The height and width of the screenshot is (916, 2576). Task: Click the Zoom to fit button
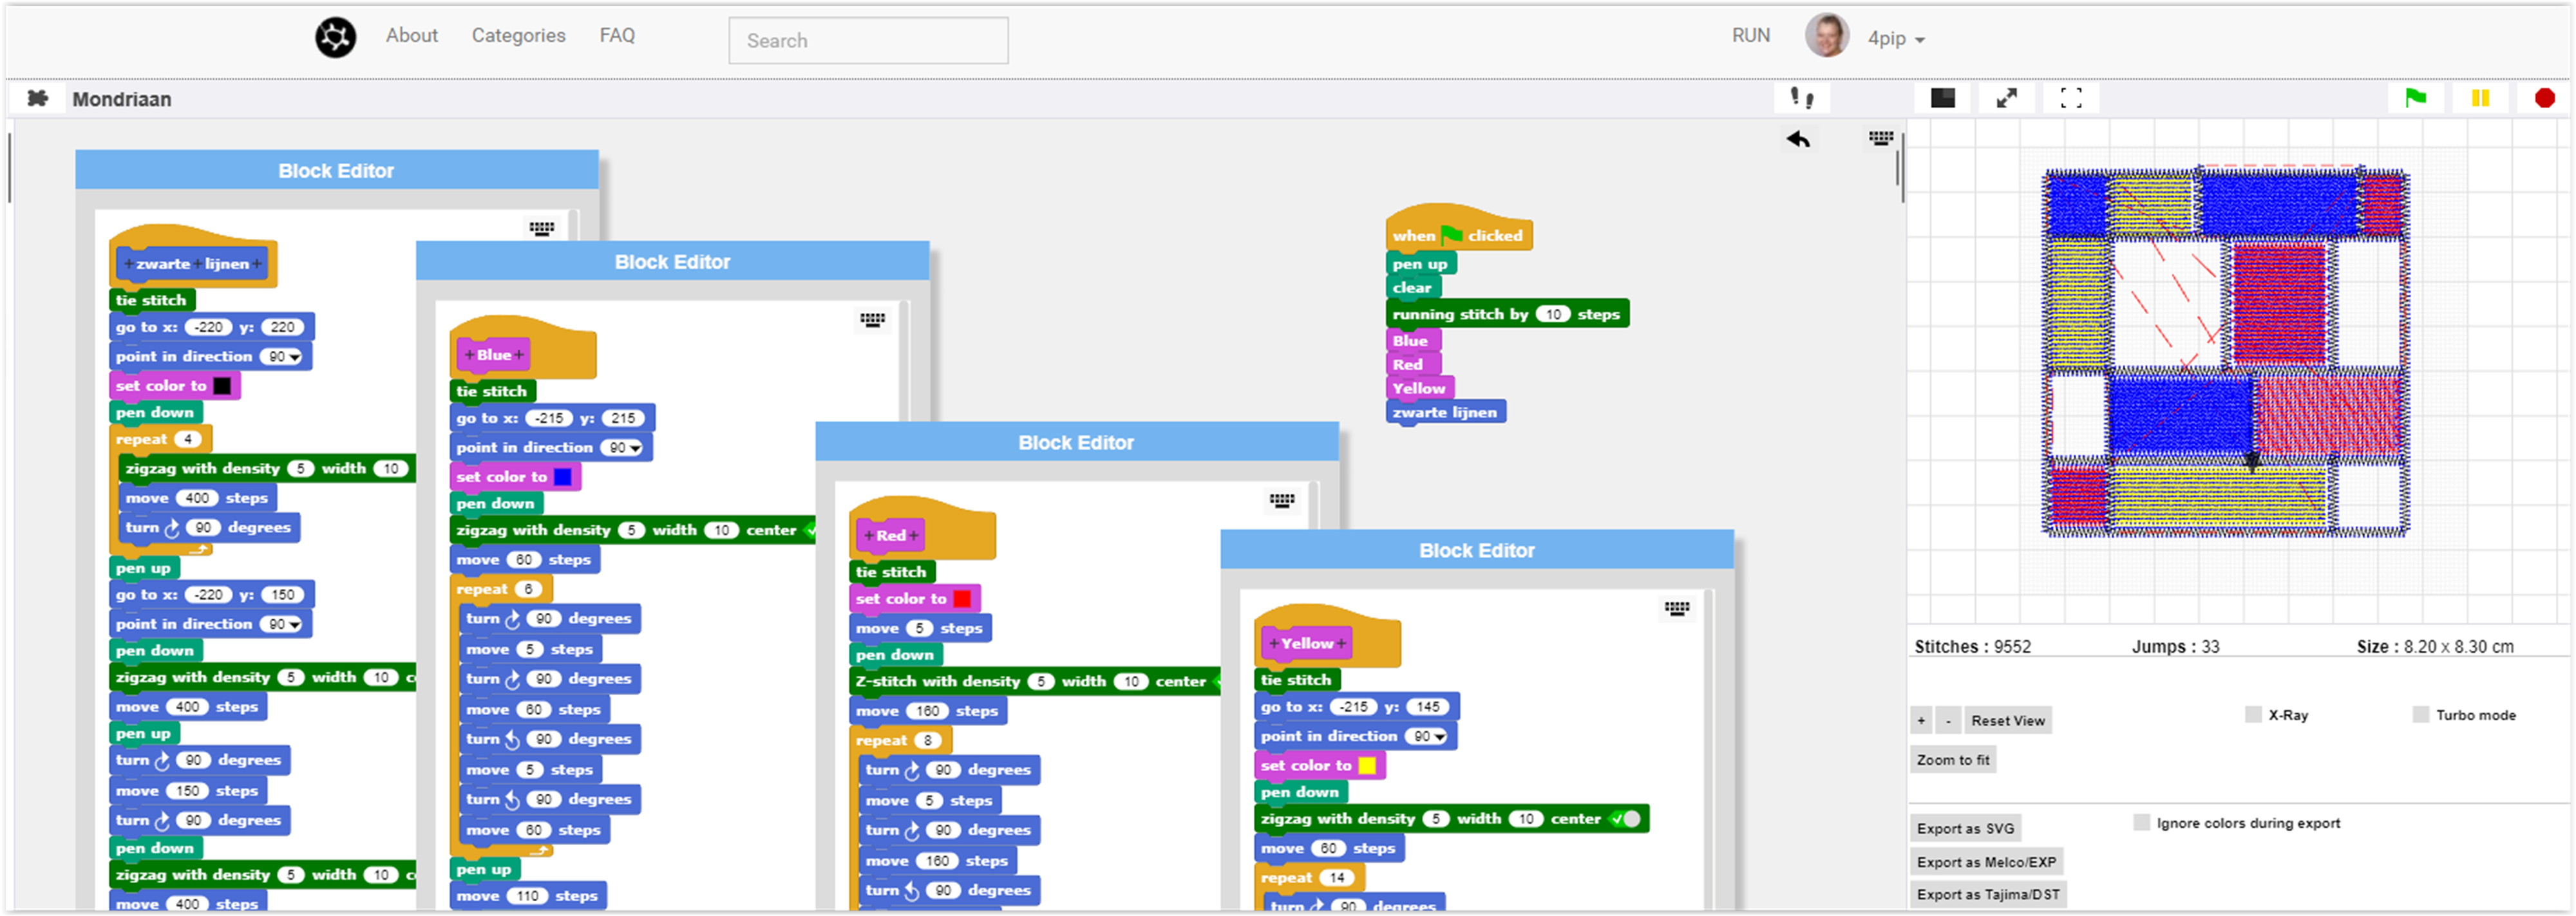[x=1952, y=760]
